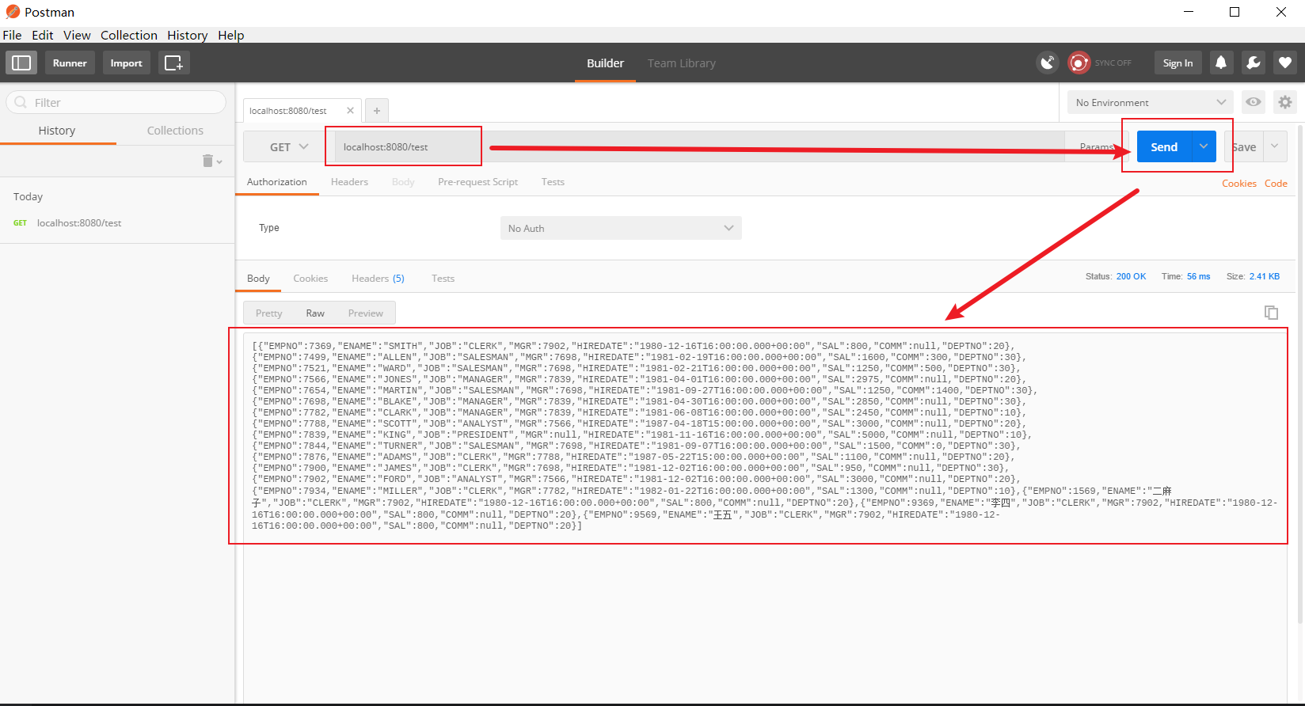Open the File menu
1305x706 pixels.
pyautogui.click(x=12, y=35)
